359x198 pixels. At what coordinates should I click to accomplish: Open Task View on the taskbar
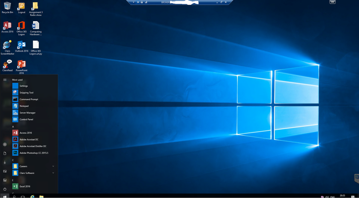tap(23, 197)
